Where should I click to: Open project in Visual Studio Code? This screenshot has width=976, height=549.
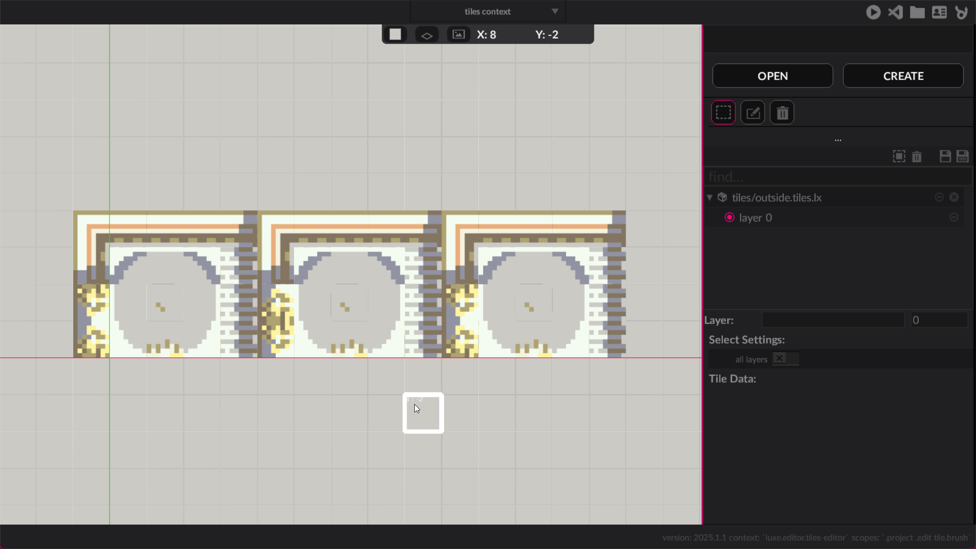pos(895,12)
